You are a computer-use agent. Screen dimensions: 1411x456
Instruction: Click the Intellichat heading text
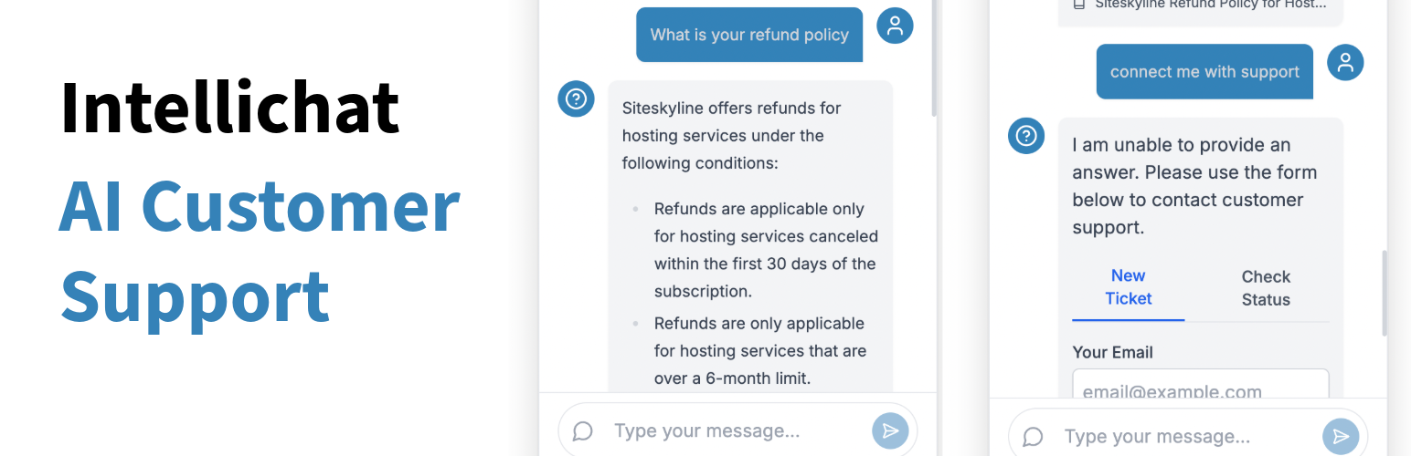230,108
